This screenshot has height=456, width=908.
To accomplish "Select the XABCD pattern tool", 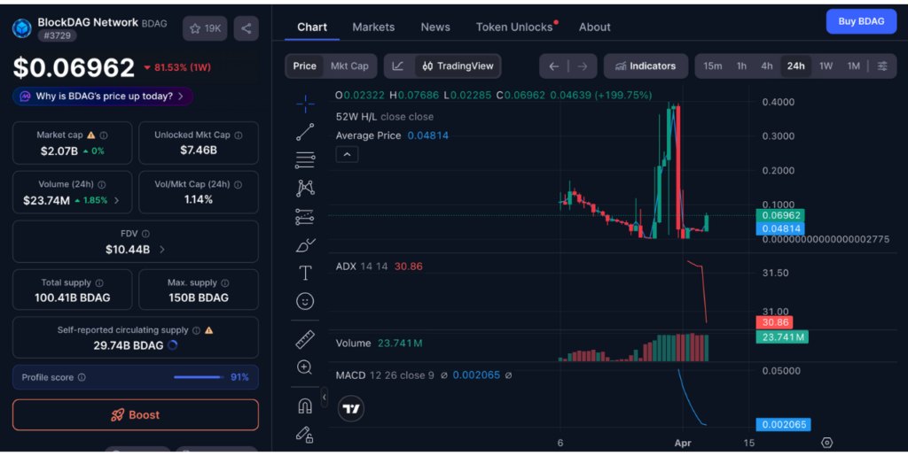I will 305,188.
